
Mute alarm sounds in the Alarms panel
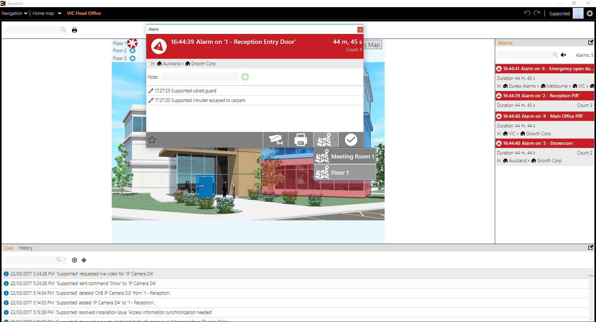(x=564, y=55)
